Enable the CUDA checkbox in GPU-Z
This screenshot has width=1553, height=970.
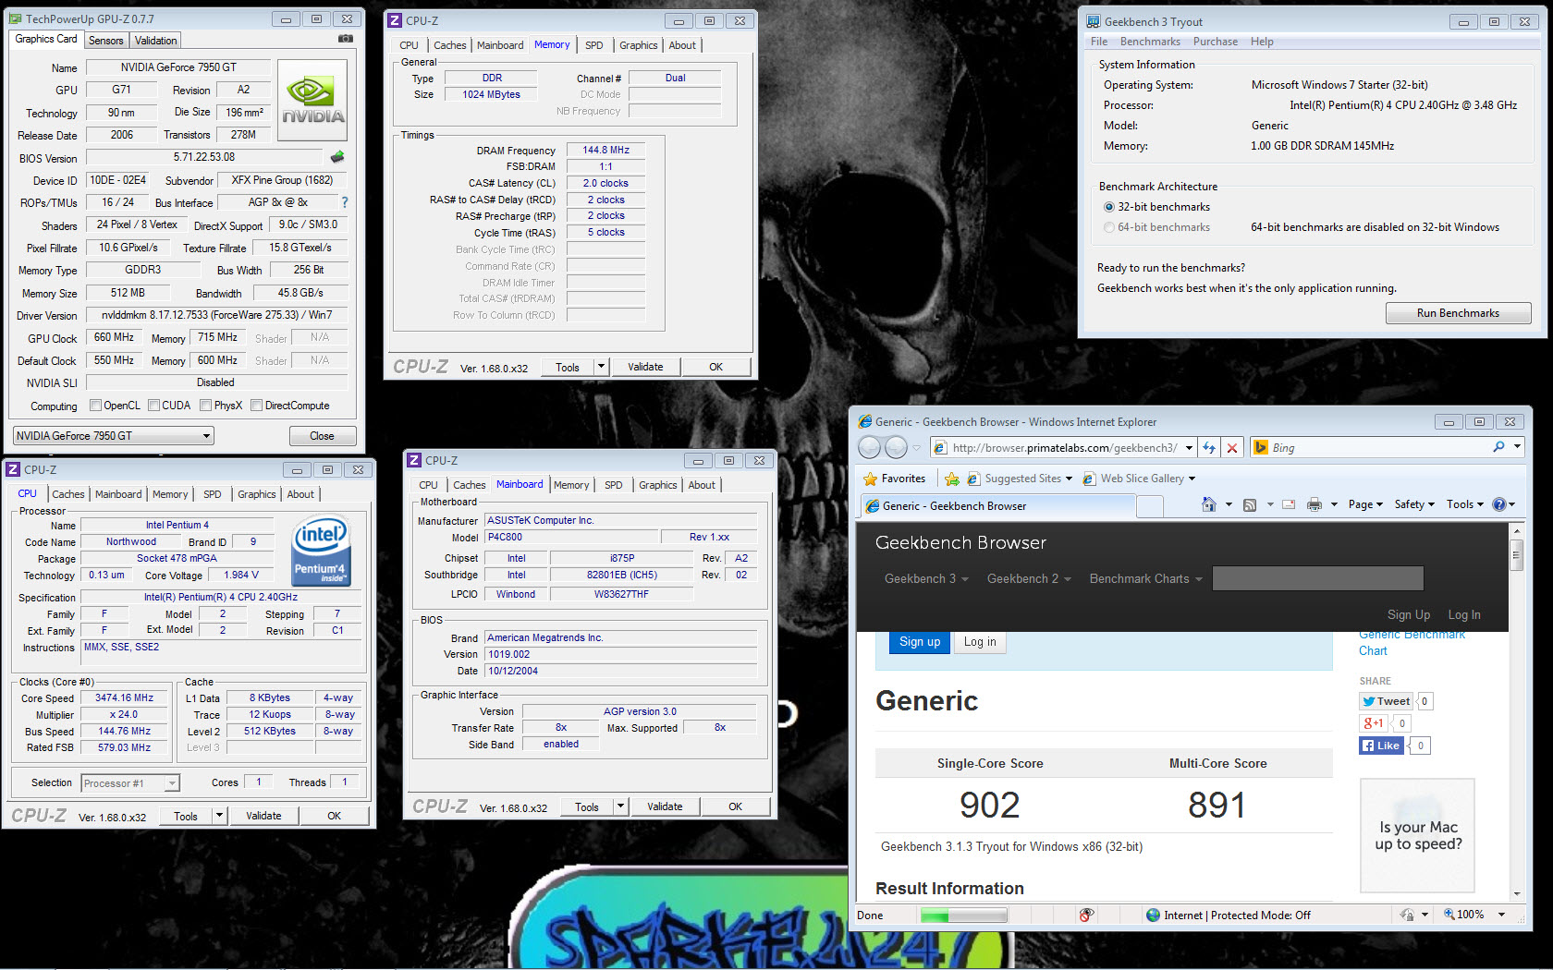click(153, 406)
